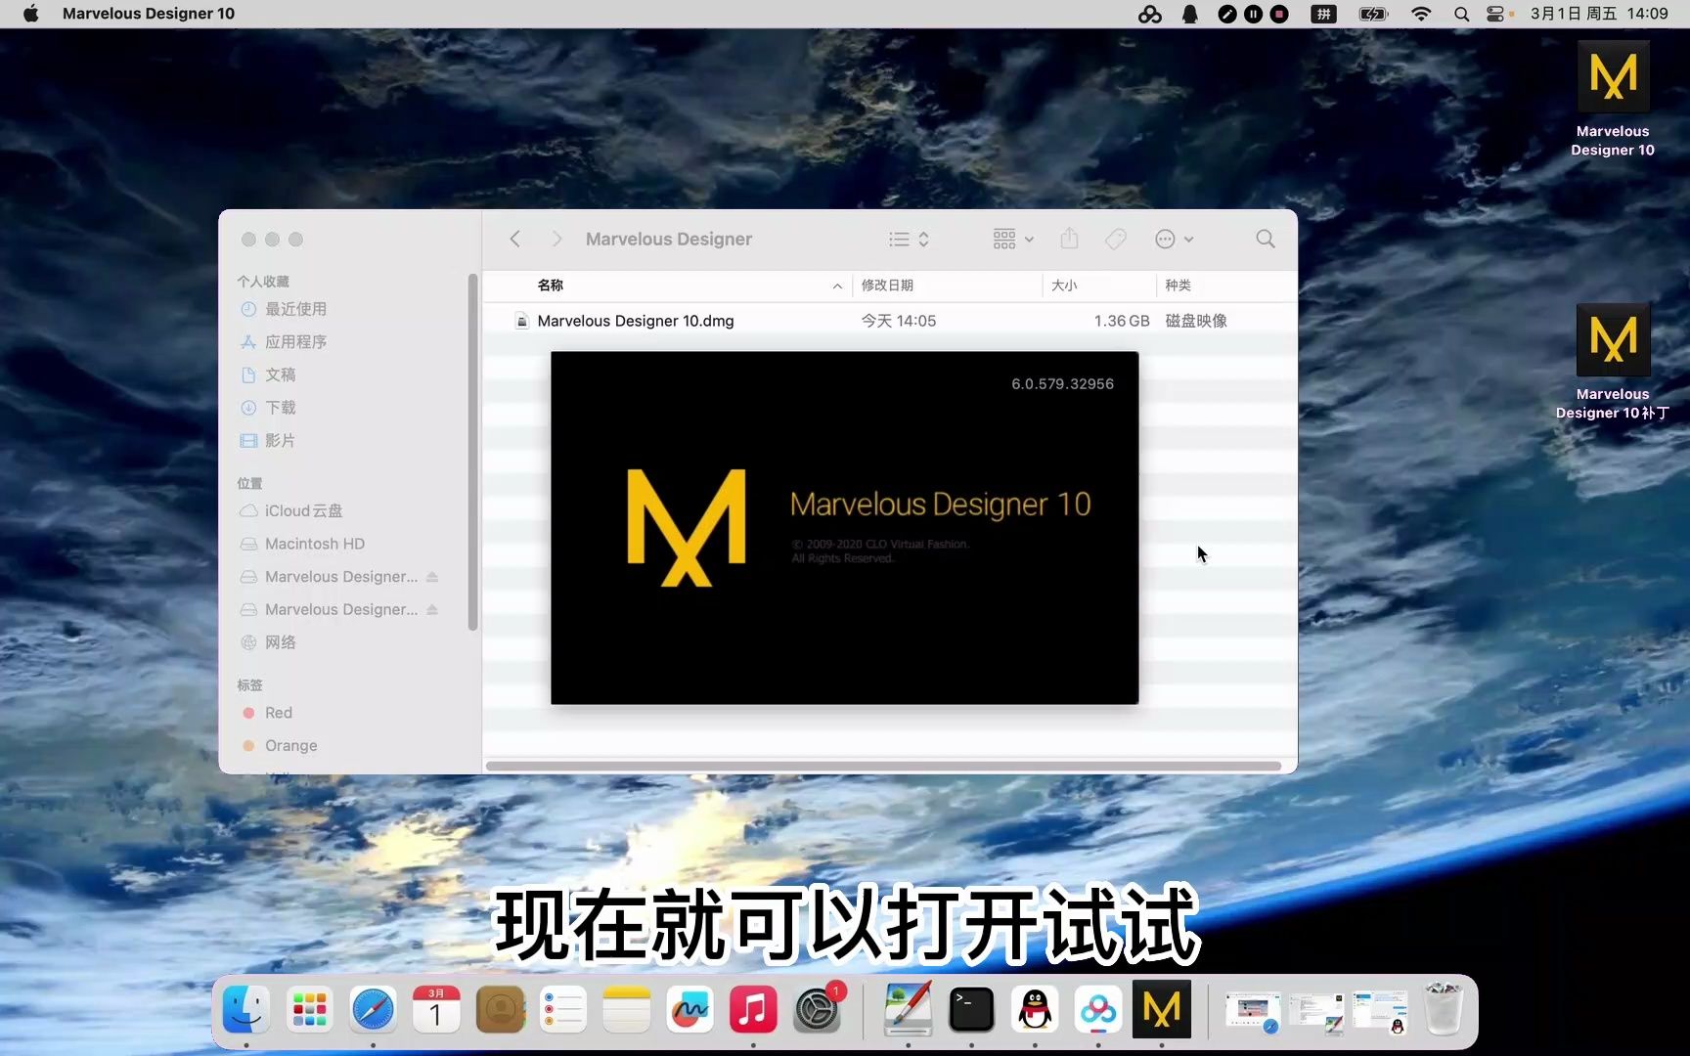Sort by the 大小 column header
The height and width of the screenshot is (1056, 1690).
click(1064, 285)
